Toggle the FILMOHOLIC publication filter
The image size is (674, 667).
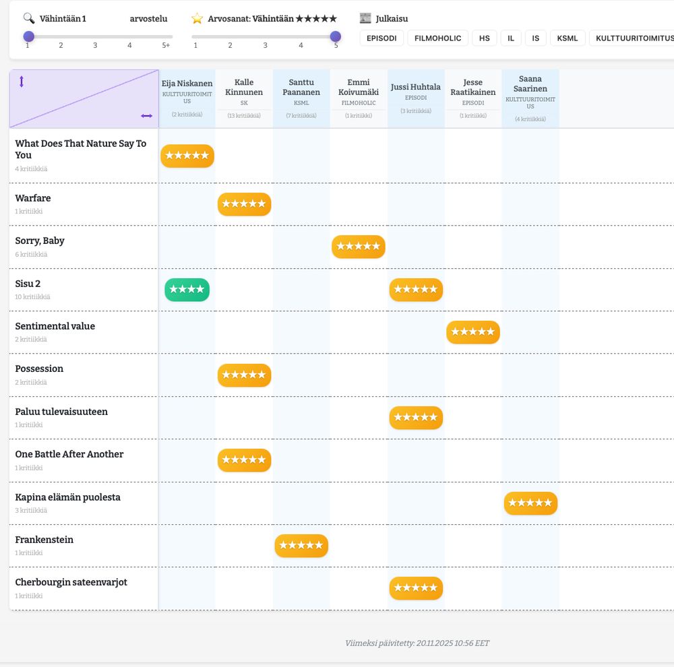(x=437, y=38)
